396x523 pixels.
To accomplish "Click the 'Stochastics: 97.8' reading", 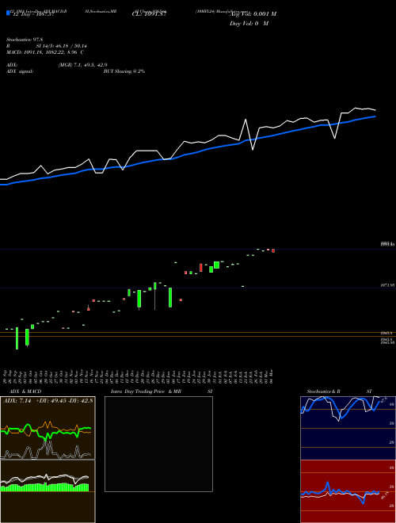I will [x=26, y=40].
